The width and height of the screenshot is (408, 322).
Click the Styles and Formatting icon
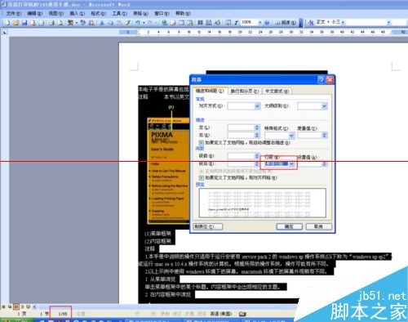point(311,23)
